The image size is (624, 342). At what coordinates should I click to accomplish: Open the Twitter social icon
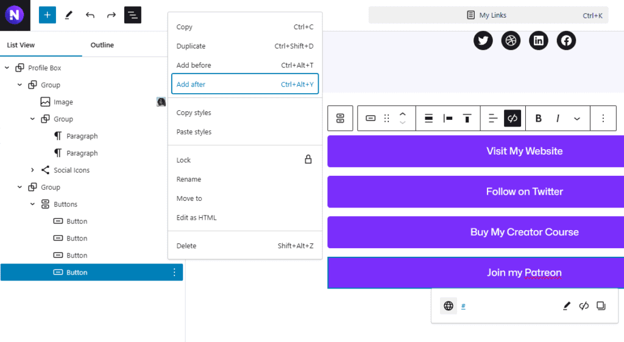483,41
